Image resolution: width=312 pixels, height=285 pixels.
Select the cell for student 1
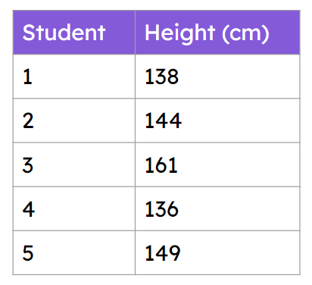coord(74,77)
